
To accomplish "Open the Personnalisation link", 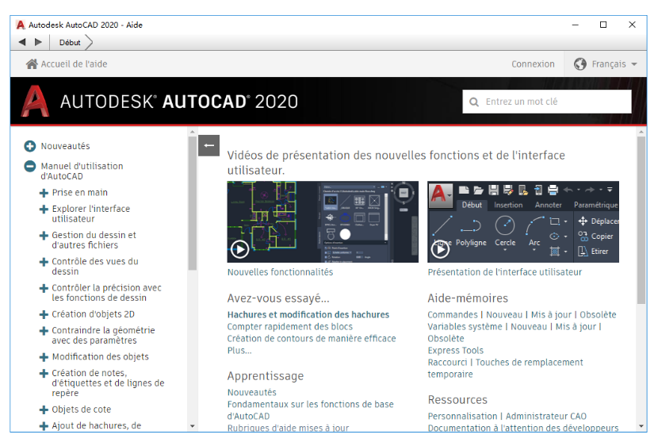I will (462, 416).
